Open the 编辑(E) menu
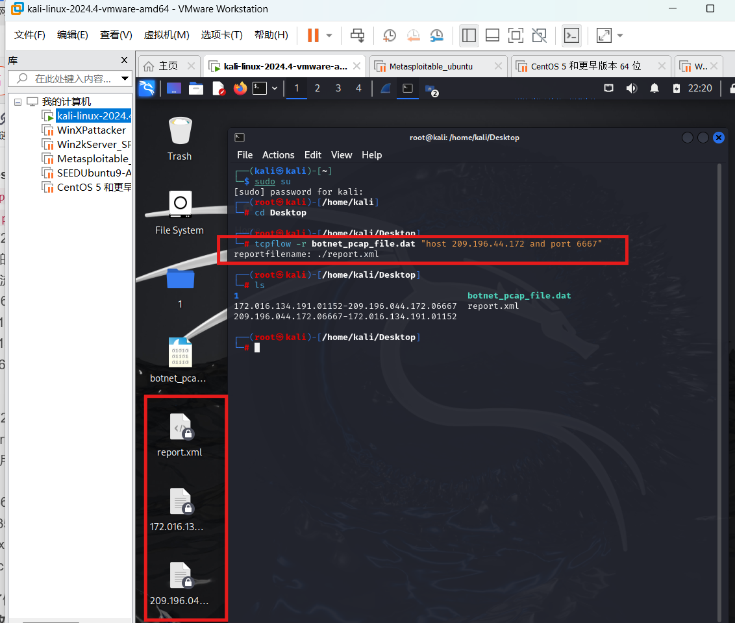This screenshot has height=623, width=735. coord(72,35)
